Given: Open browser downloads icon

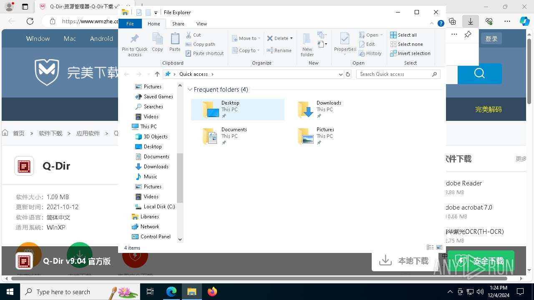Looking at the screenshot, I should tap(471, 21).
